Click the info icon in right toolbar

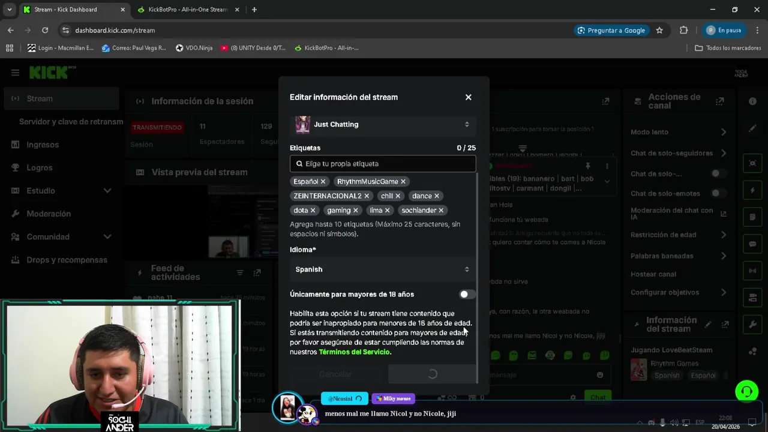(753, 101)
